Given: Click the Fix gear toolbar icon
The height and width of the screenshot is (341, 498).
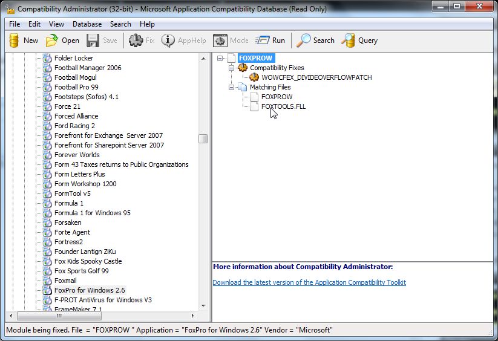Looking at the screenshot, I should pyautogui.click(x=136, y=41).
